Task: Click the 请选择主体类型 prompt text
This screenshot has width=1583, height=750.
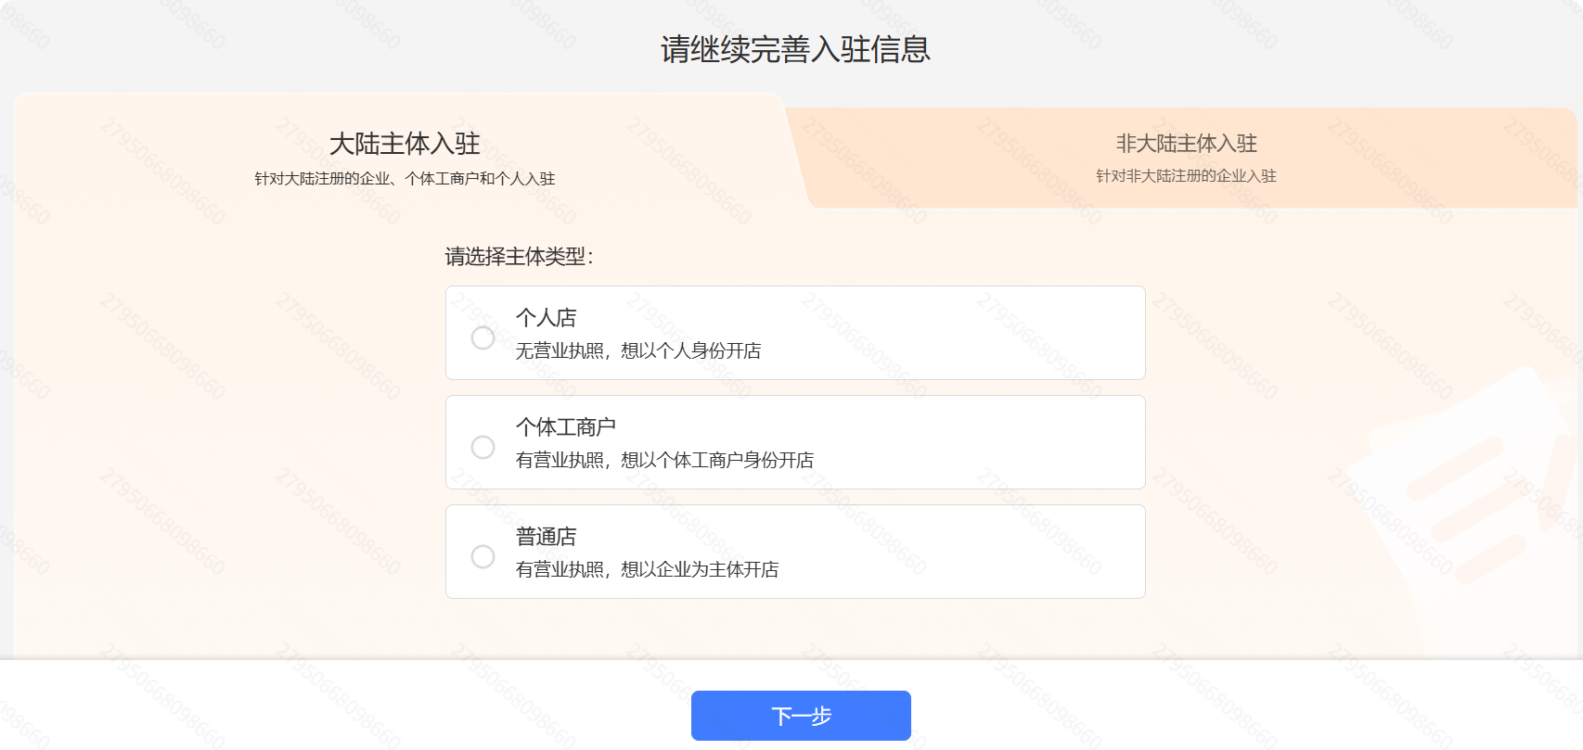Action: coord(520,257)
